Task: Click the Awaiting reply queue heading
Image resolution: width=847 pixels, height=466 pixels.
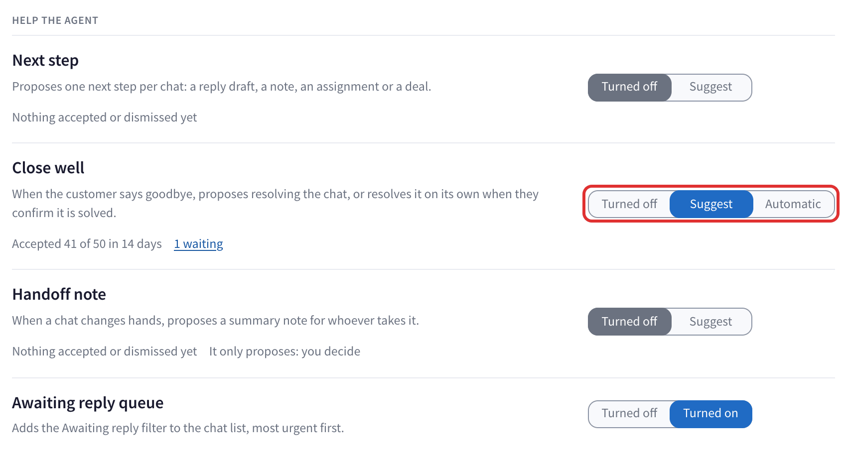Action: pos(88,403)
